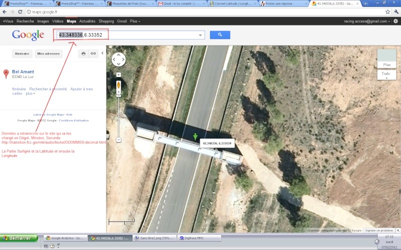Click Signaler un problème link
Image resolution: width=401 pixels, height=250 pixels.
379,230
